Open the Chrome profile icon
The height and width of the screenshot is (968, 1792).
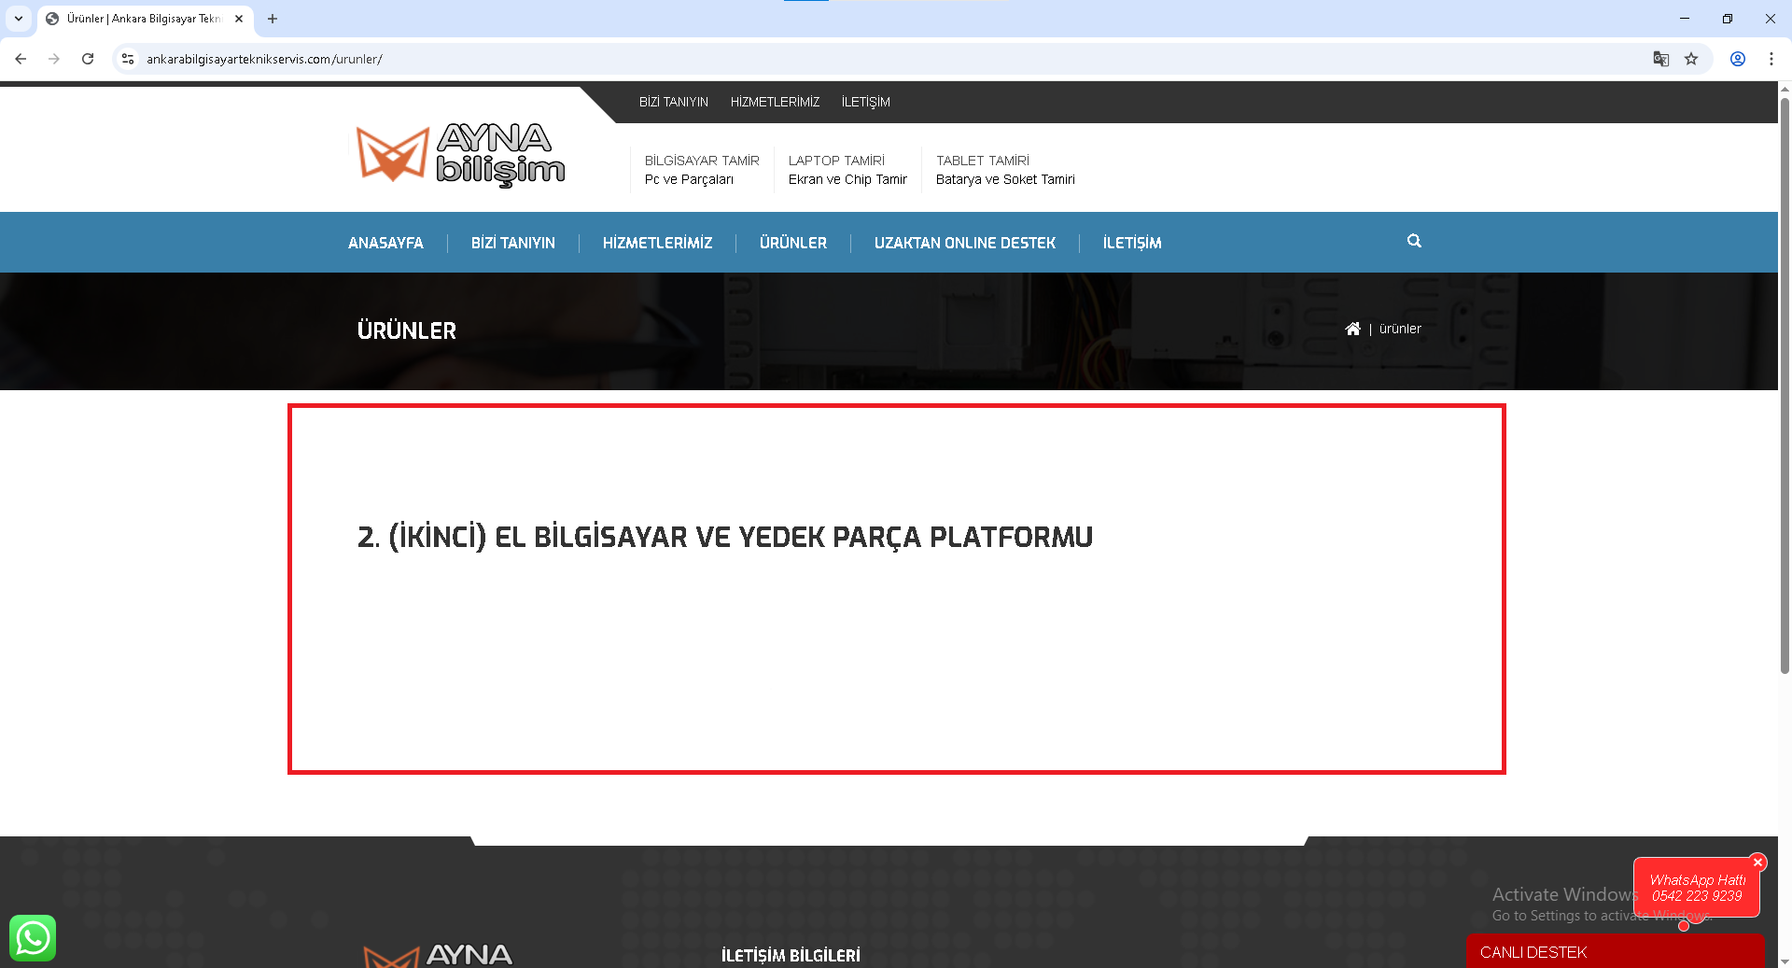pos(1738,59)
